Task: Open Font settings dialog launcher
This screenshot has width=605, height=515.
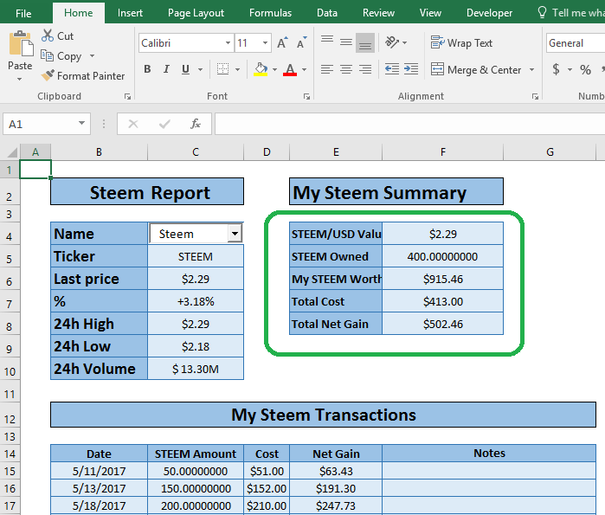Action: pyautogui.click(x=306, y=96)
